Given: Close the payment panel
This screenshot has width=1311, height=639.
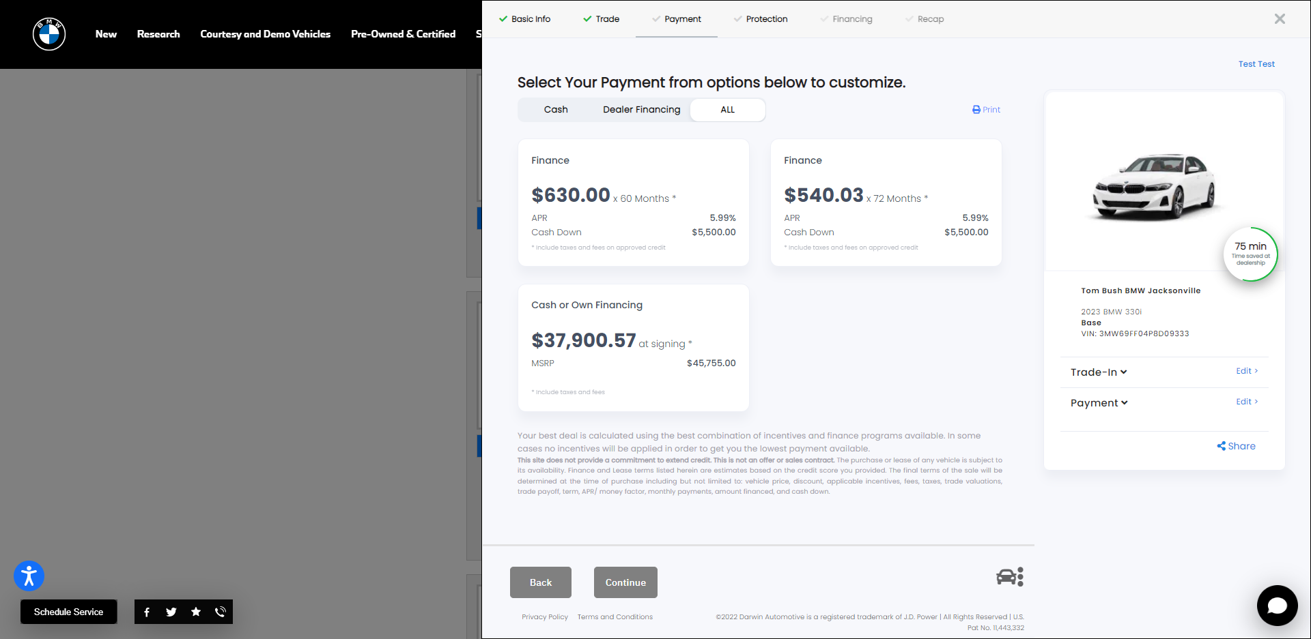Looking at the screenshot, I should click(1280, 19).
